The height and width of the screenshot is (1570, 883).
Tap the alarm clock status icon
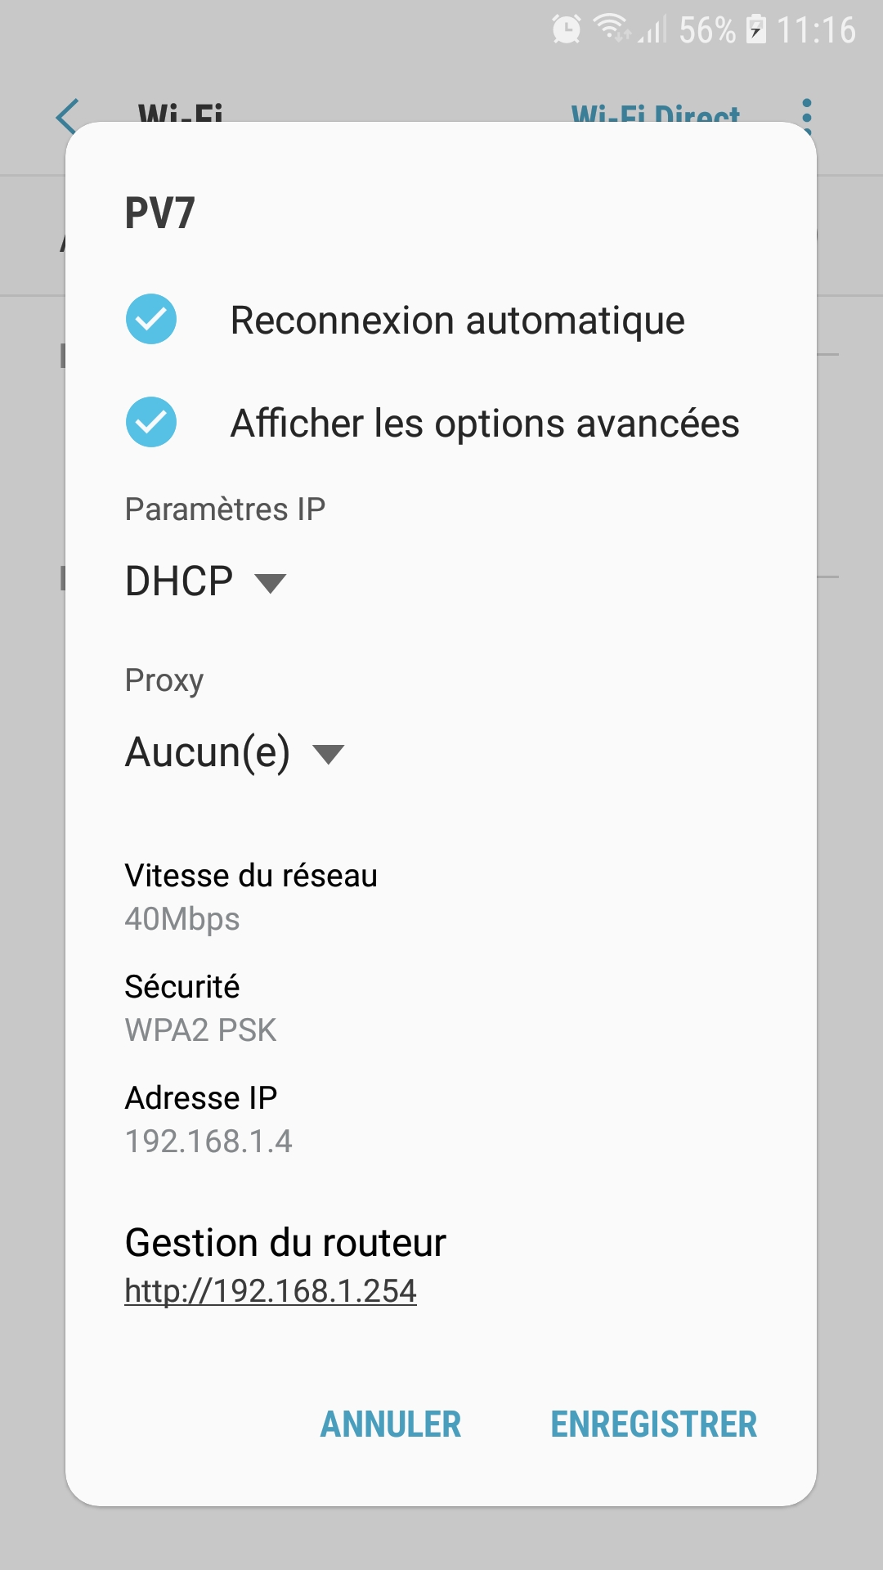tap(567, 29)
